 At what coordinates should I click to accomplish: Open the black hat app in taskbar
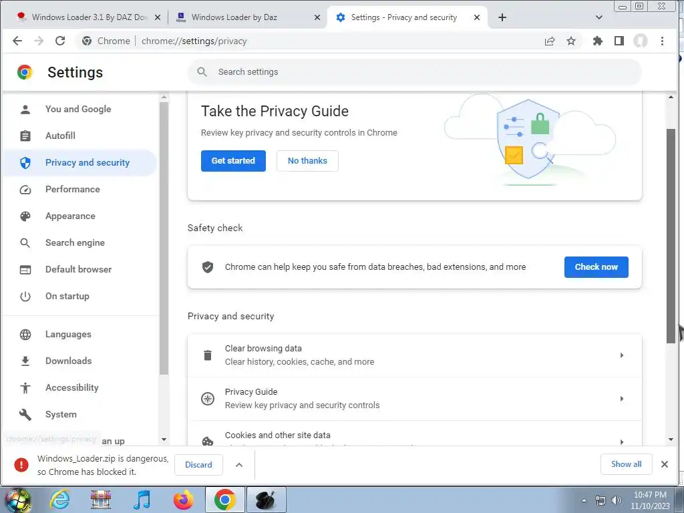coord(267,500)
